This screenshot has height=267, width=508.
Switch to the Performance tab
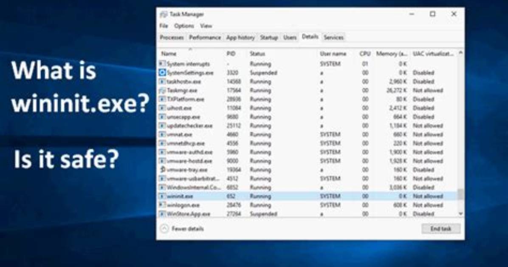tap(205, 37)
